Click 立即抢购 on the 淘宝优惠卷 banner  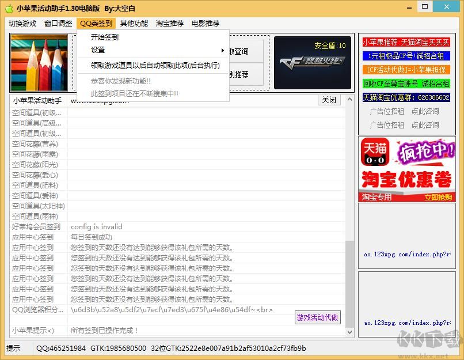(438, 197)
